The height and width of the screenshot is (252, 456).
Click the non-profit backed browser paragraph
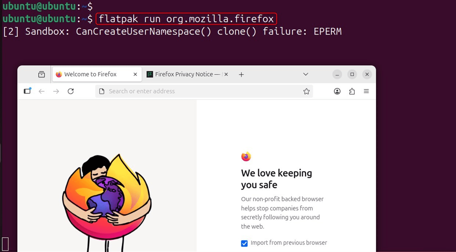(282, 213)
